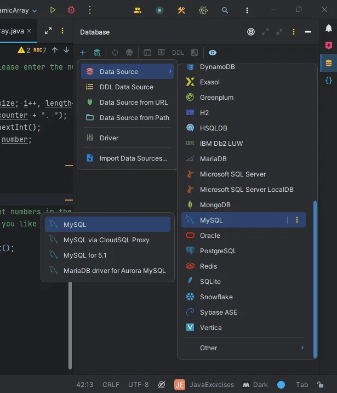Toggle the read-only lock icon in status bar

tap(320, 384)
